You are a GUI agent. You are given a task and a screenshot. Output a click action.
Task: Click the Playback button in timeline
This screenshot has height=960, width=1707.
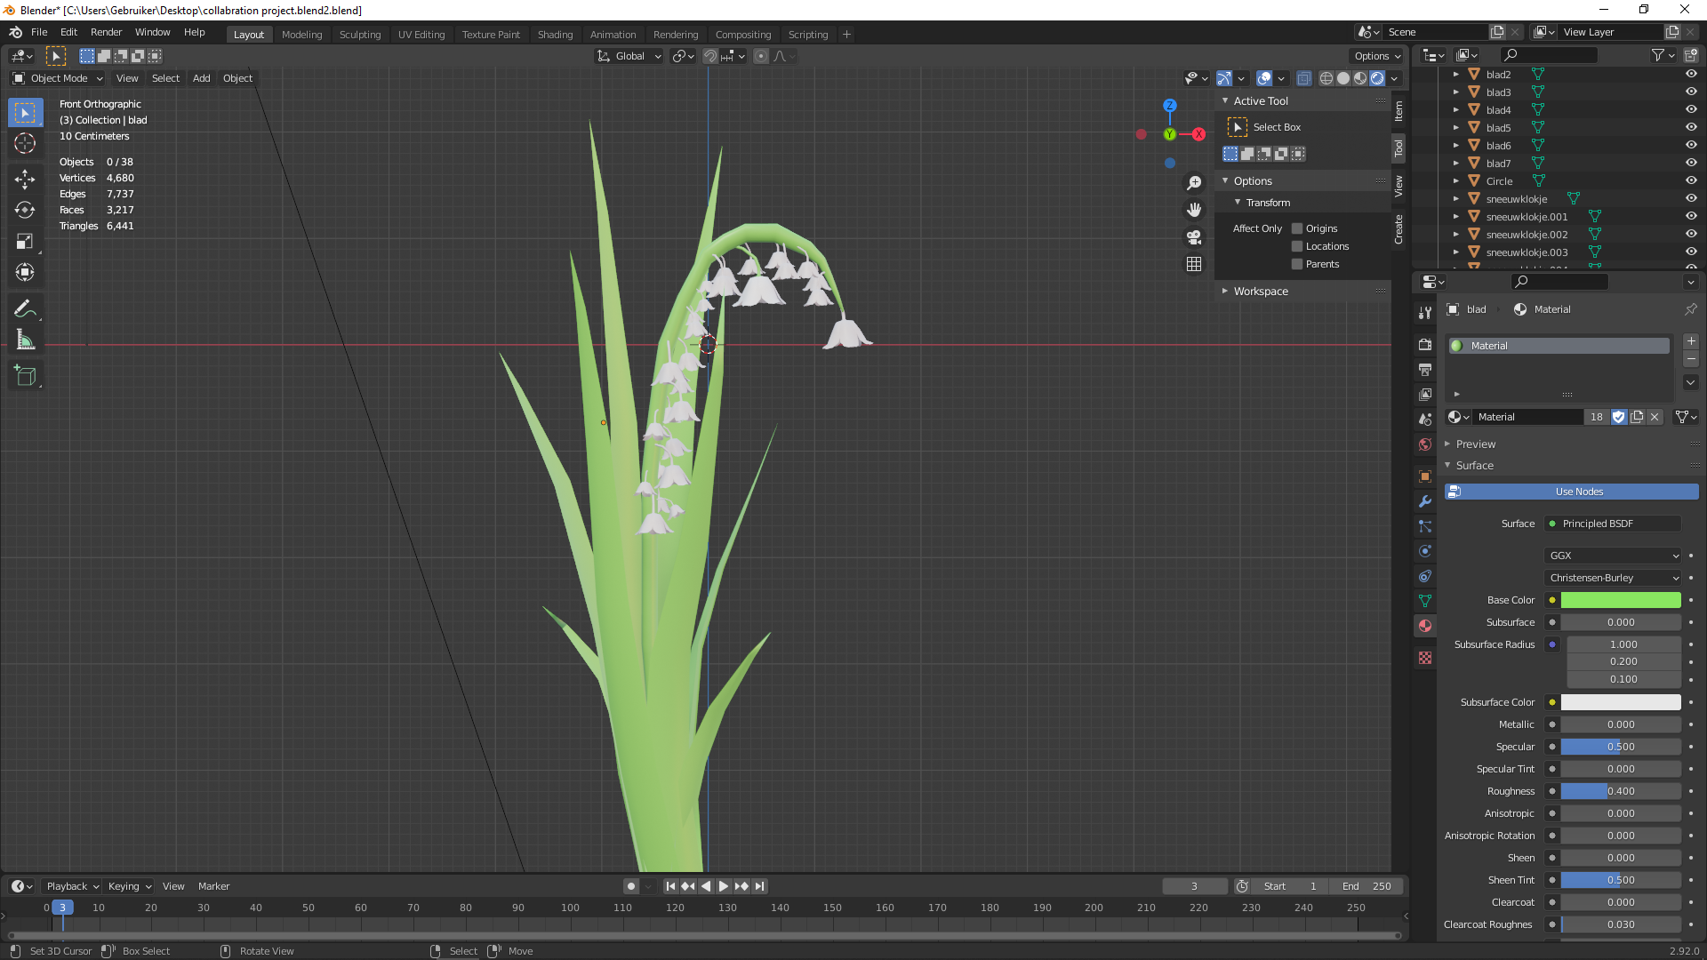(x=71, y=886)
